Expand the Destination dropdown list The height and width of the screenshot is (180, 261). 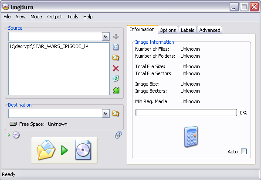[x=105, y=114]
